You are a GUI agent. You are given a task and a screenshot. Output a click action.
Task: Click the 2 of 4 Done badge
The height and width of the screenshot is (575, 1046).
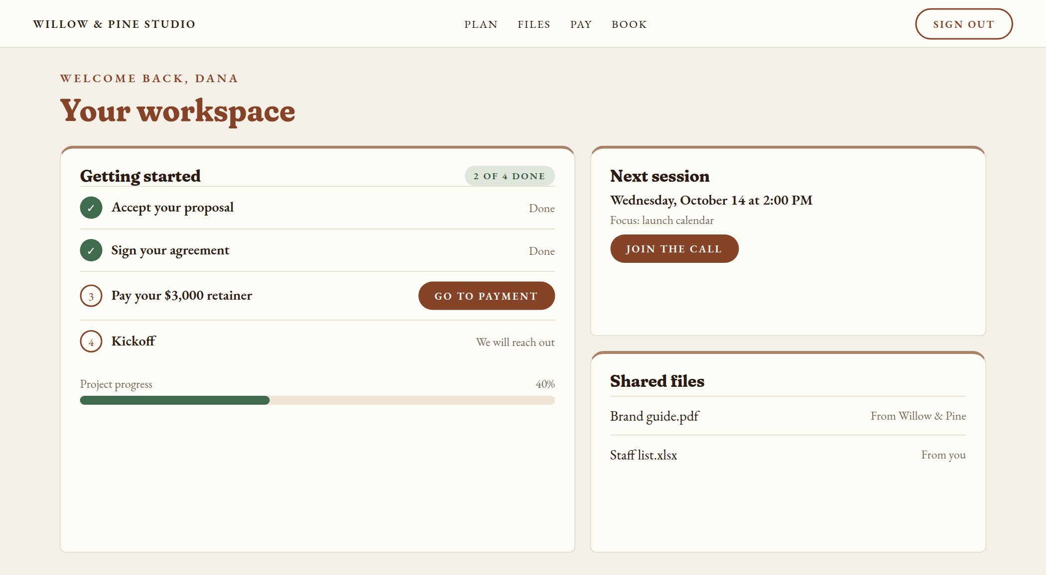point(510,176)
